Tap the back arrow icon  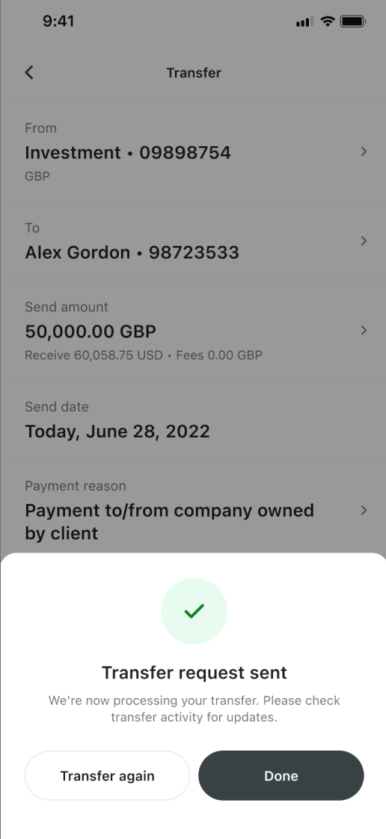click(29, 73)
